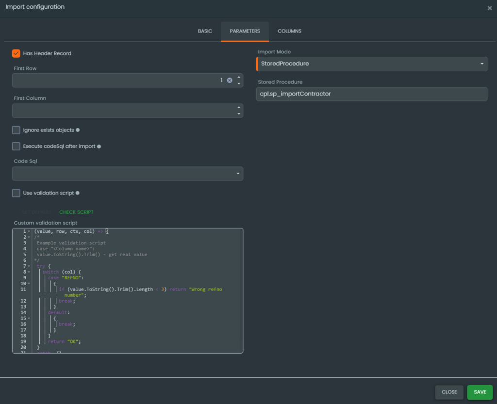Clear the First Row value
The width and height of the screenshot is (497, 404).
click(230, 80)
